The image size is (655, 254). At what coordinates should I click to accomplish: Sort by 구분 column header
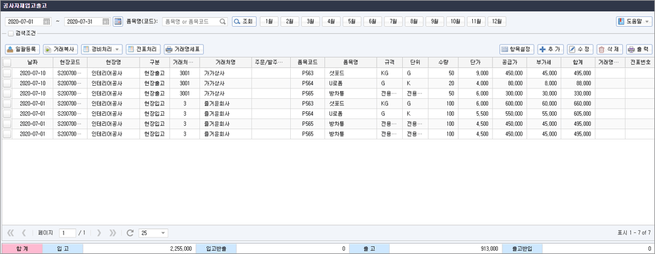coord(155,62)
